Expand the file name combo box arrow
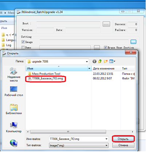Screen dimensions: 146x152 (x=106, y=139)
